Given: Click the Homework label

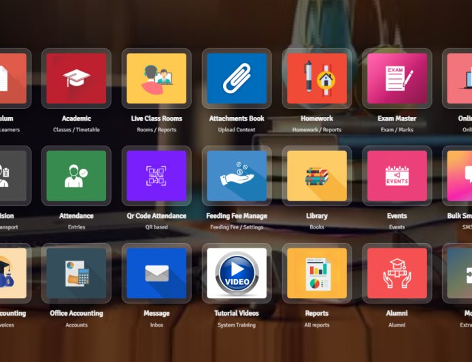Looking at the screenshot, I should pos(317,118).
